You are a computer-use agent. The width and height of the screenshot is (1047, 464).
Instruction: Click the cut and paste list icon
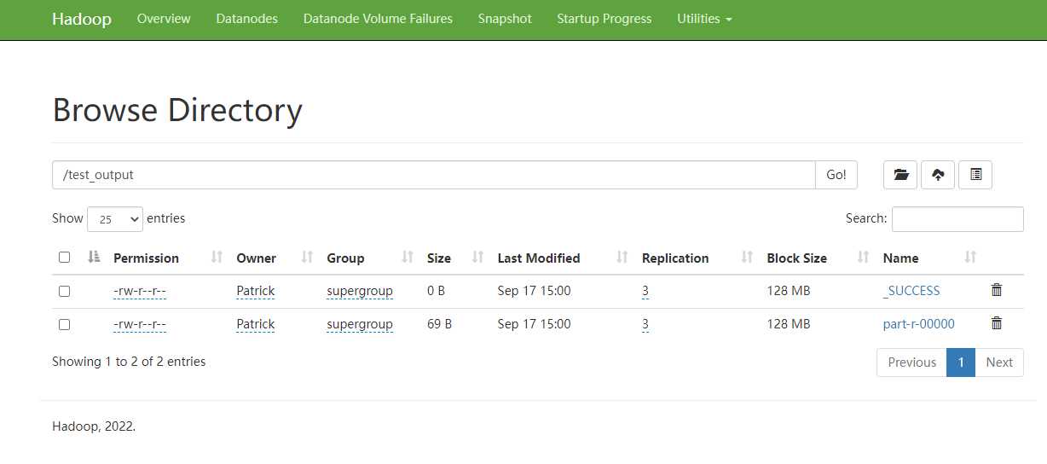[975, 175]
